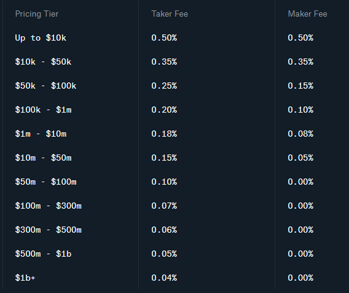Click the Pricing Tier column header
Viewport: 349px width, 293px height.
pyautogui.click(x=37, y=14)
